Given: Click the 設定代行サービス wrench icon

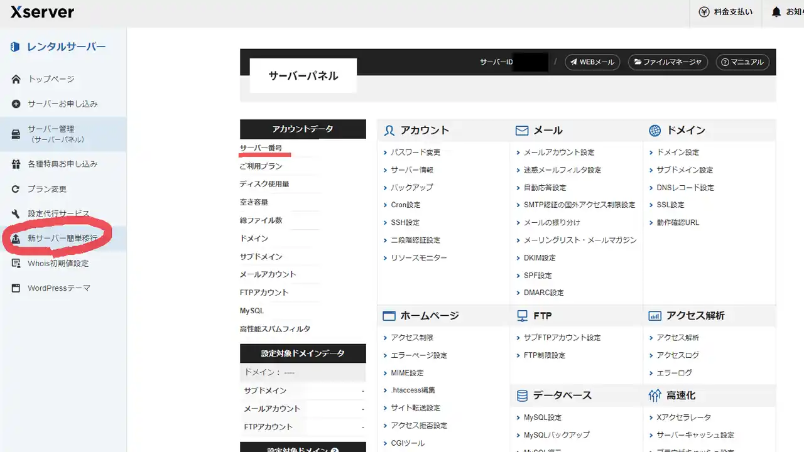Looking at the screenshot, I should tap(16, 213).
